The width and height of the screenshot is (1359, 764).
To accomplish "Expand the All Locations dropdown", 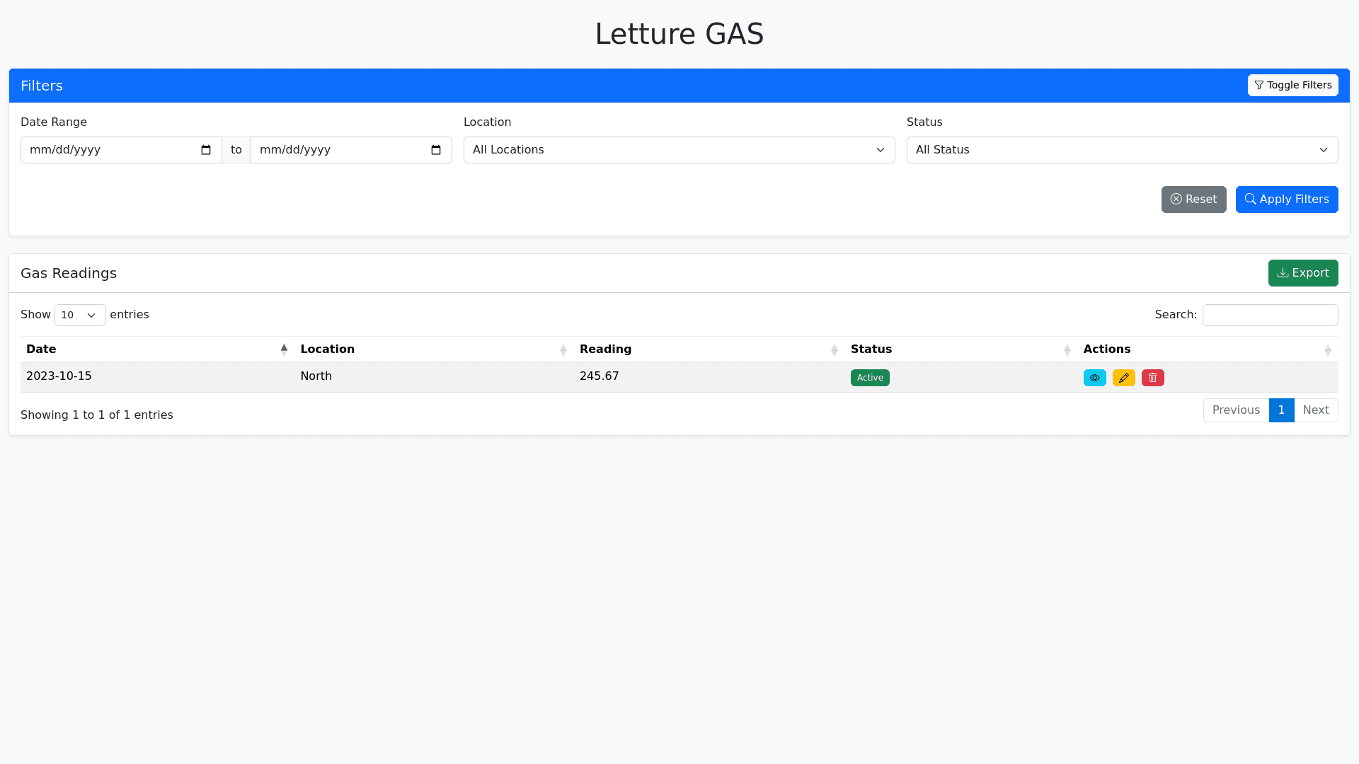I will point(679,150).
